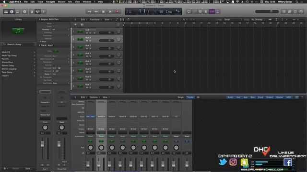Collapse the Region MIDI Thru inspector section
Screen dimensions: 307x172
(39, 19)
